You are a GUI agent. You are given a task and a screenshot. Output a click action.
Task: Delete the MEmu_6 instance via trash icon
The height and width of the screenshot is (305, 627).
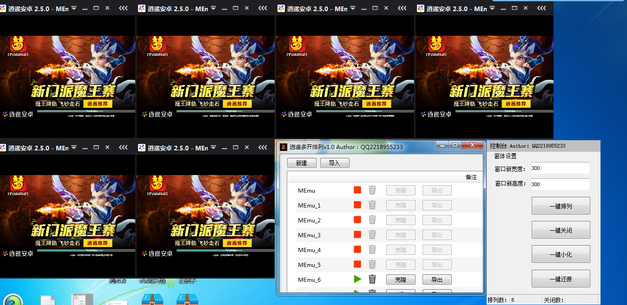372,279
